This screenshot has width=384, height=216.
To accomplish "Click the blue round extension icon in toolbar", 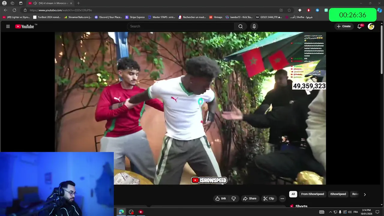I will pos(317,10).
